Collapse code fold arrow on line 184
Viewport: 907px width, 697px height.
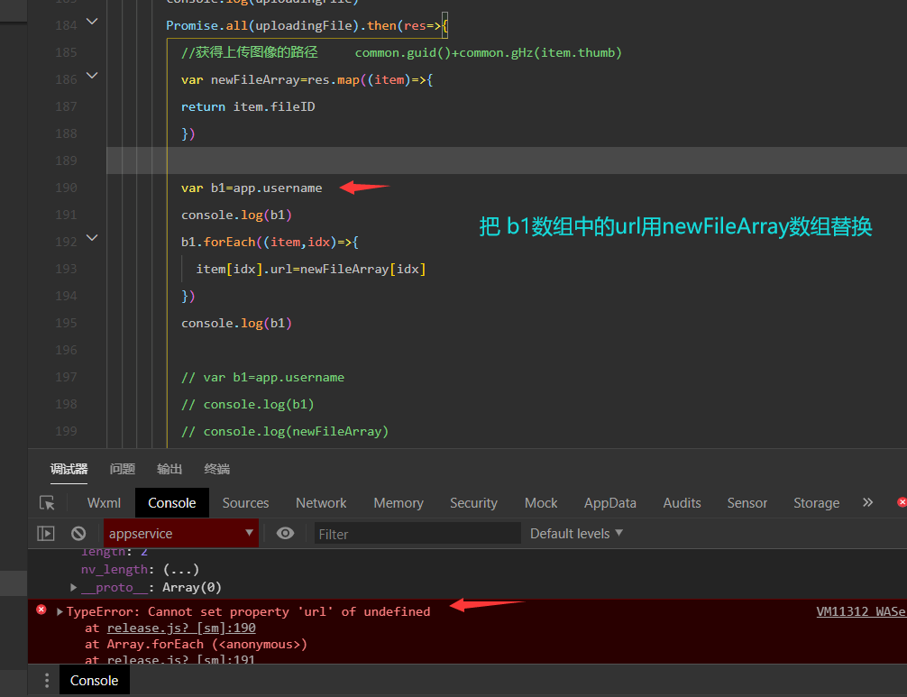[x=92, y=22]
